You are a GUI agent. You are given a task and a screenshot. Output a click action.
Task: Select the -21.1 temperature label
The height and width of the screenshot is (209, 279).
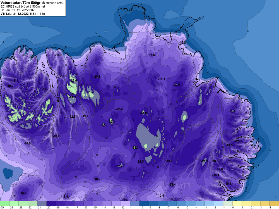(232, 111)
